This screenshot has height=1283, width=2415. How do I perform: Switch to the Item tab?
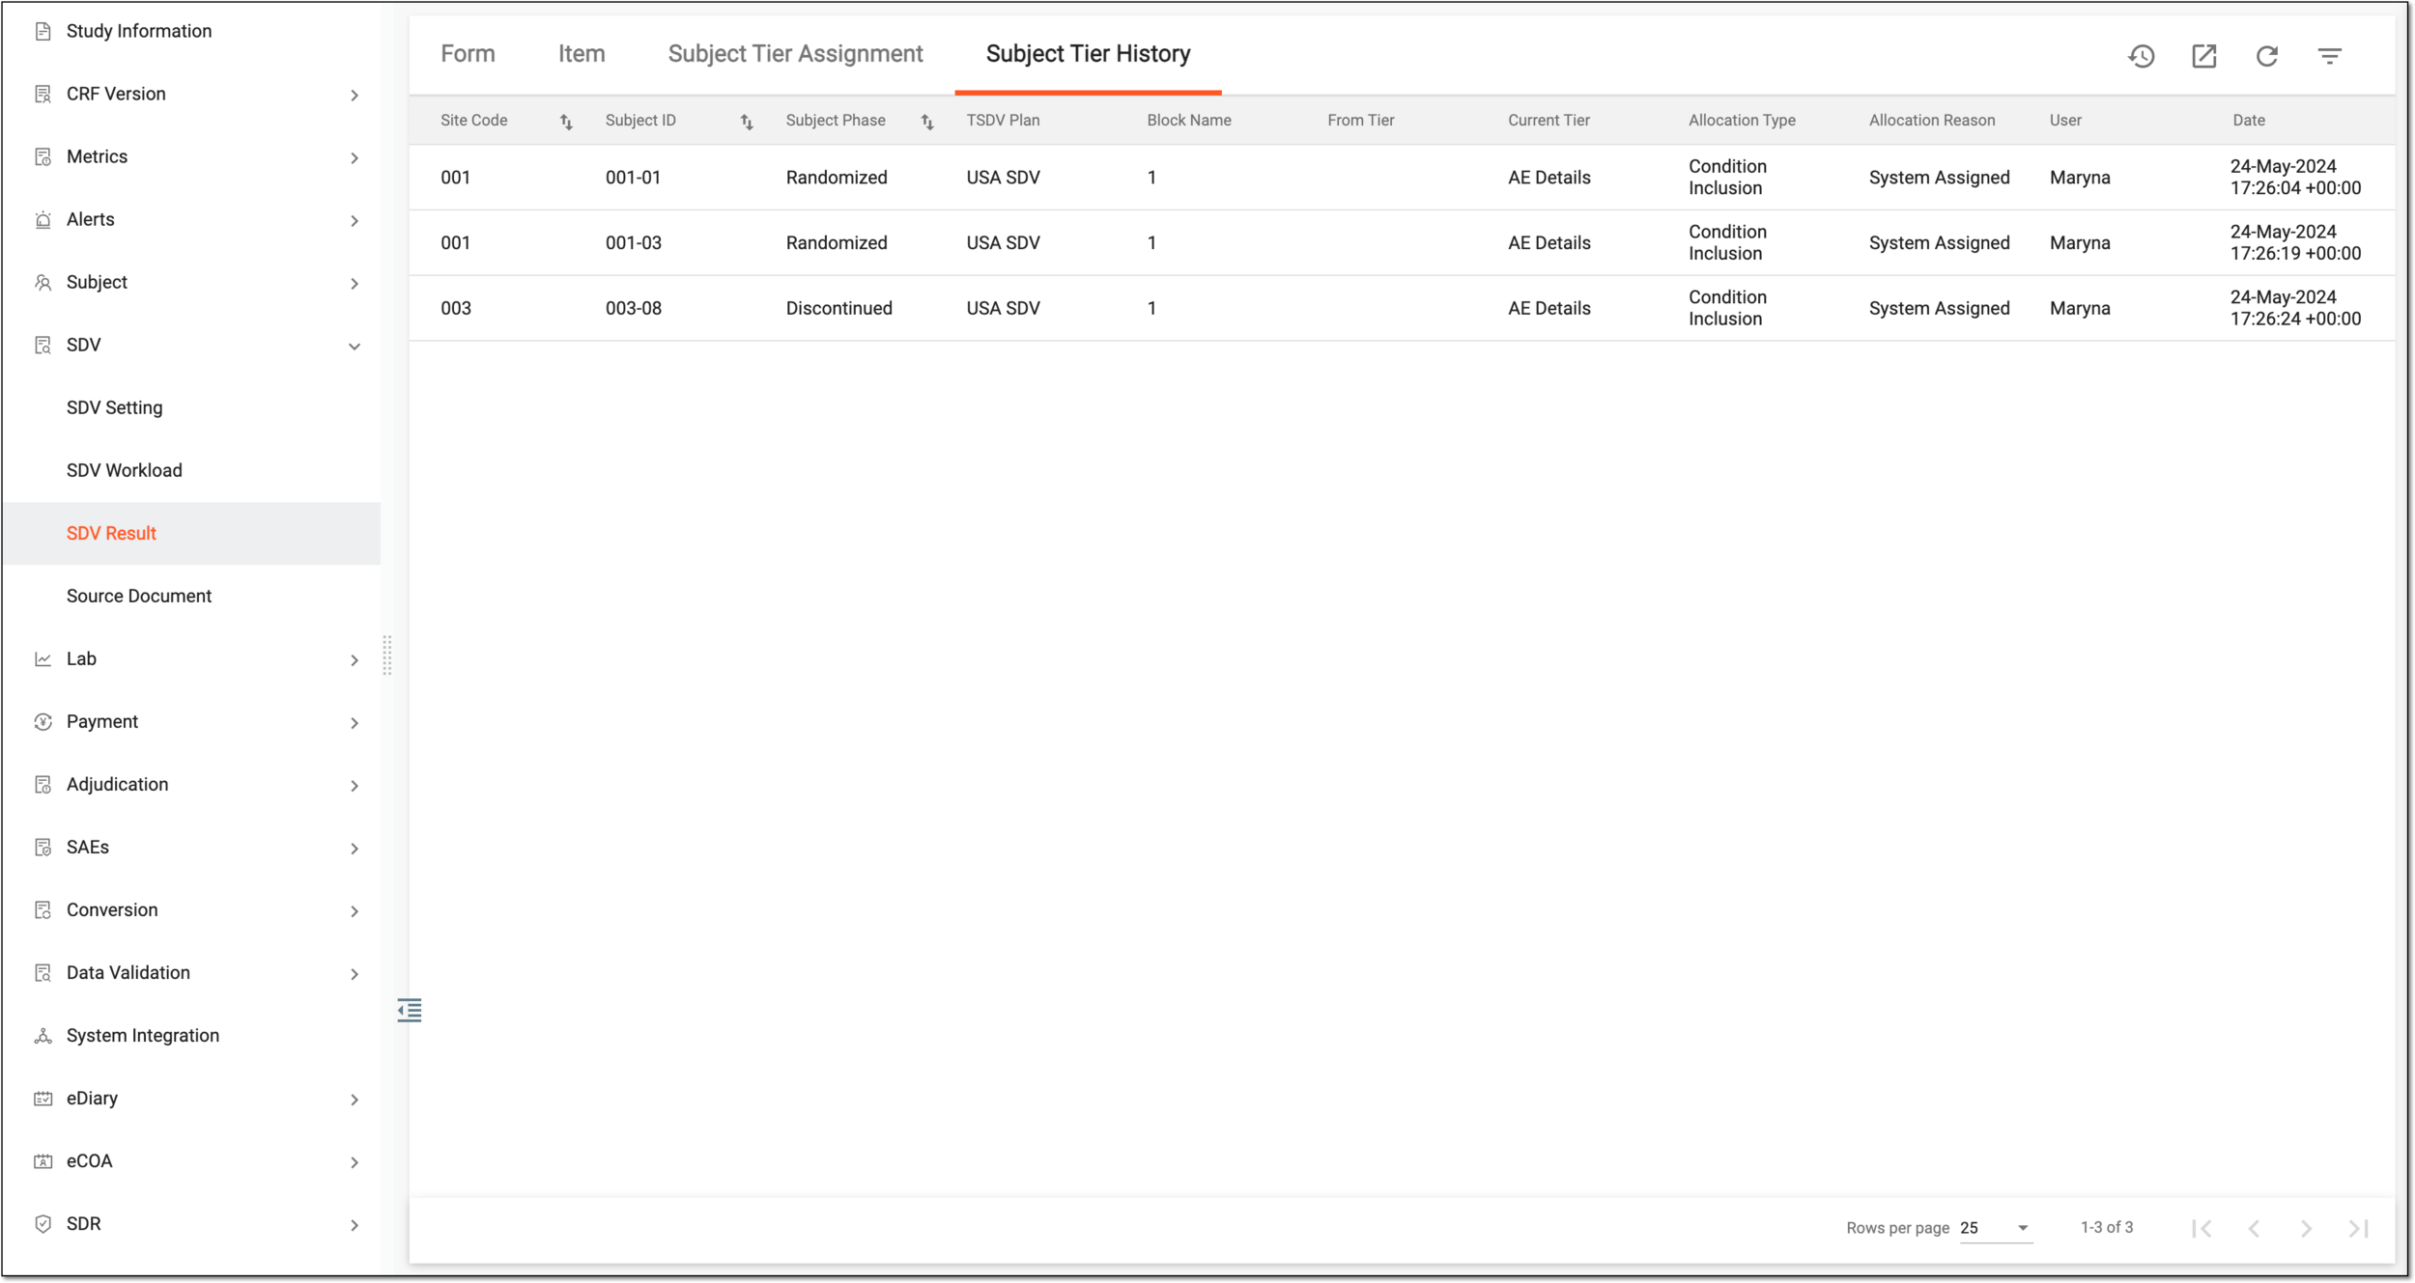[x=582, y=54]
